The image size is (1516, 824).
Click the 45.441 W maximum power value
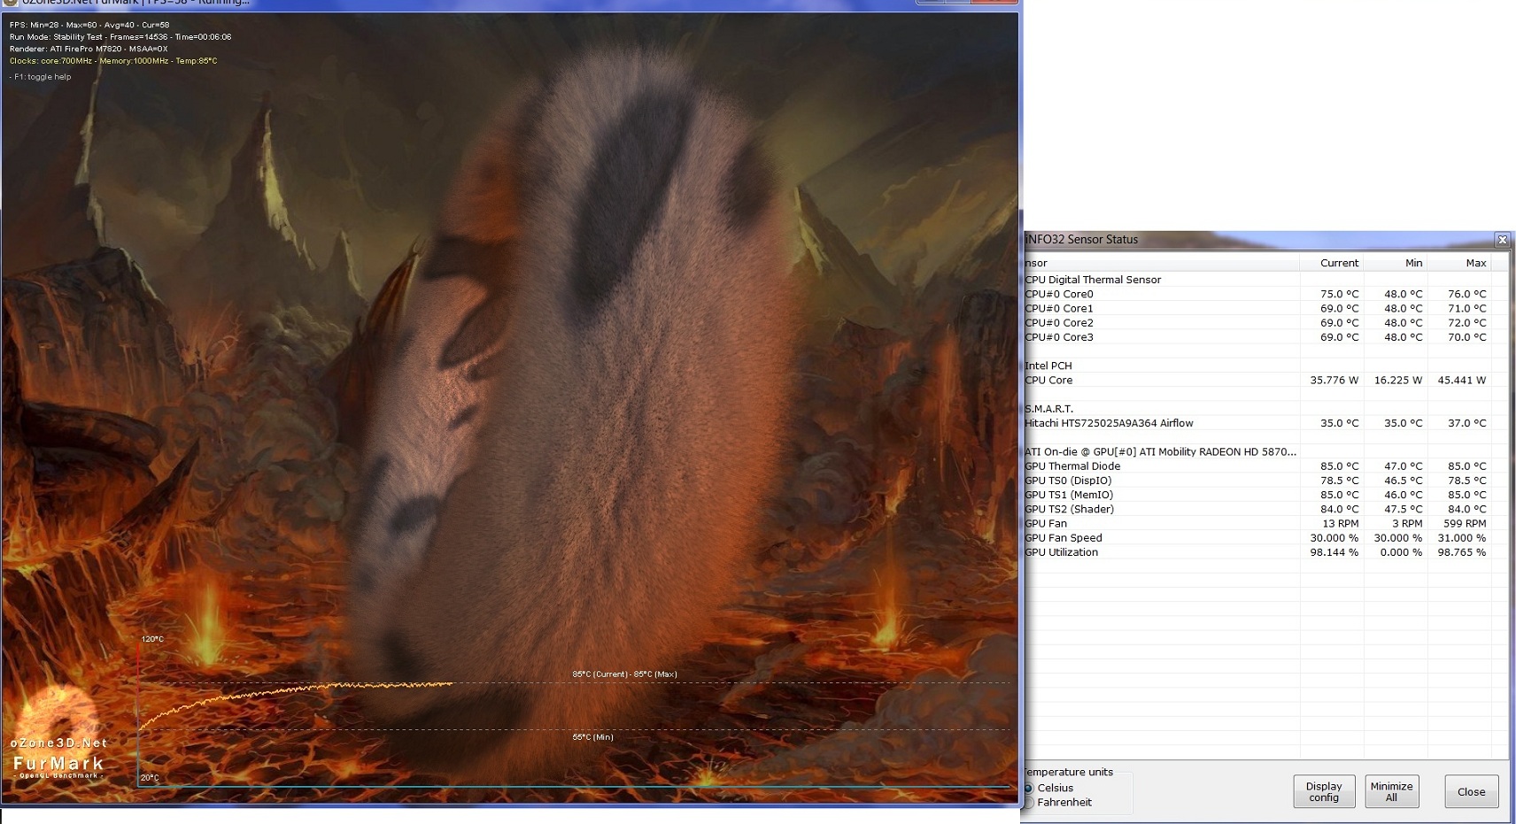pos(1462,380)
